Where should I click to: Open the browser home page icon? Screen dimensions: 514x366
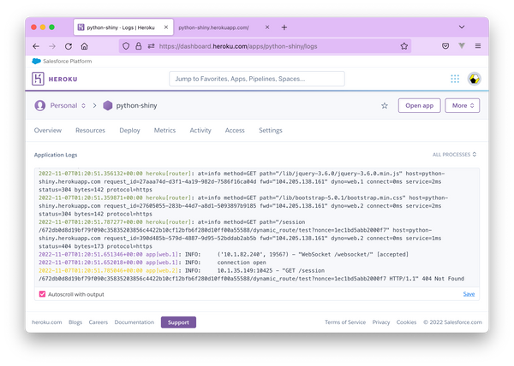pos(84,46)
